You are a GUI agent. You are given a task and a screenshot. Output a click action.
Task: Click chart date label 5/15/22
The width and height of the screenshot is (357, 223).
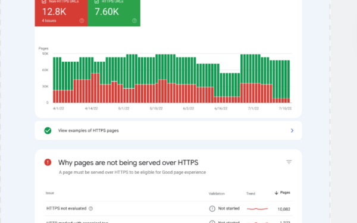[156, 109]
